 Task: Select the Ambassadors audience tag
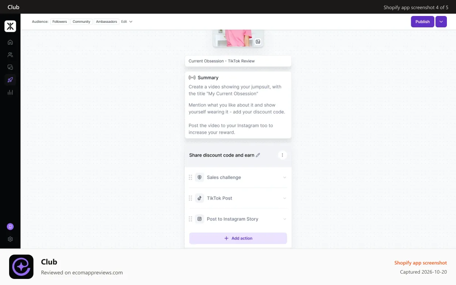click(x=107, y=22)
